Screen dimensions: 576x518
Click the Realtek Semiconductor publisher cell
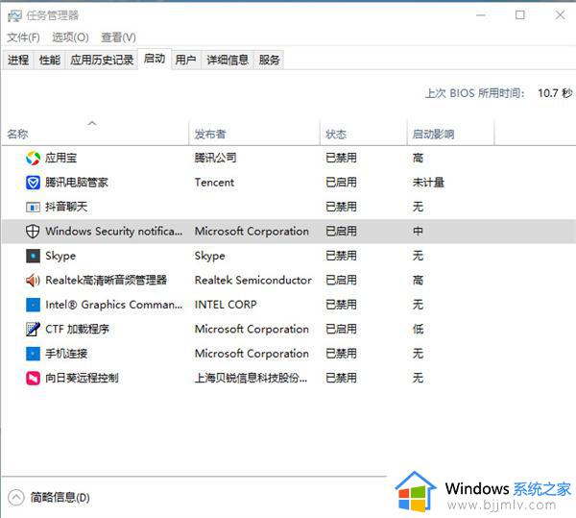point(253,281)
